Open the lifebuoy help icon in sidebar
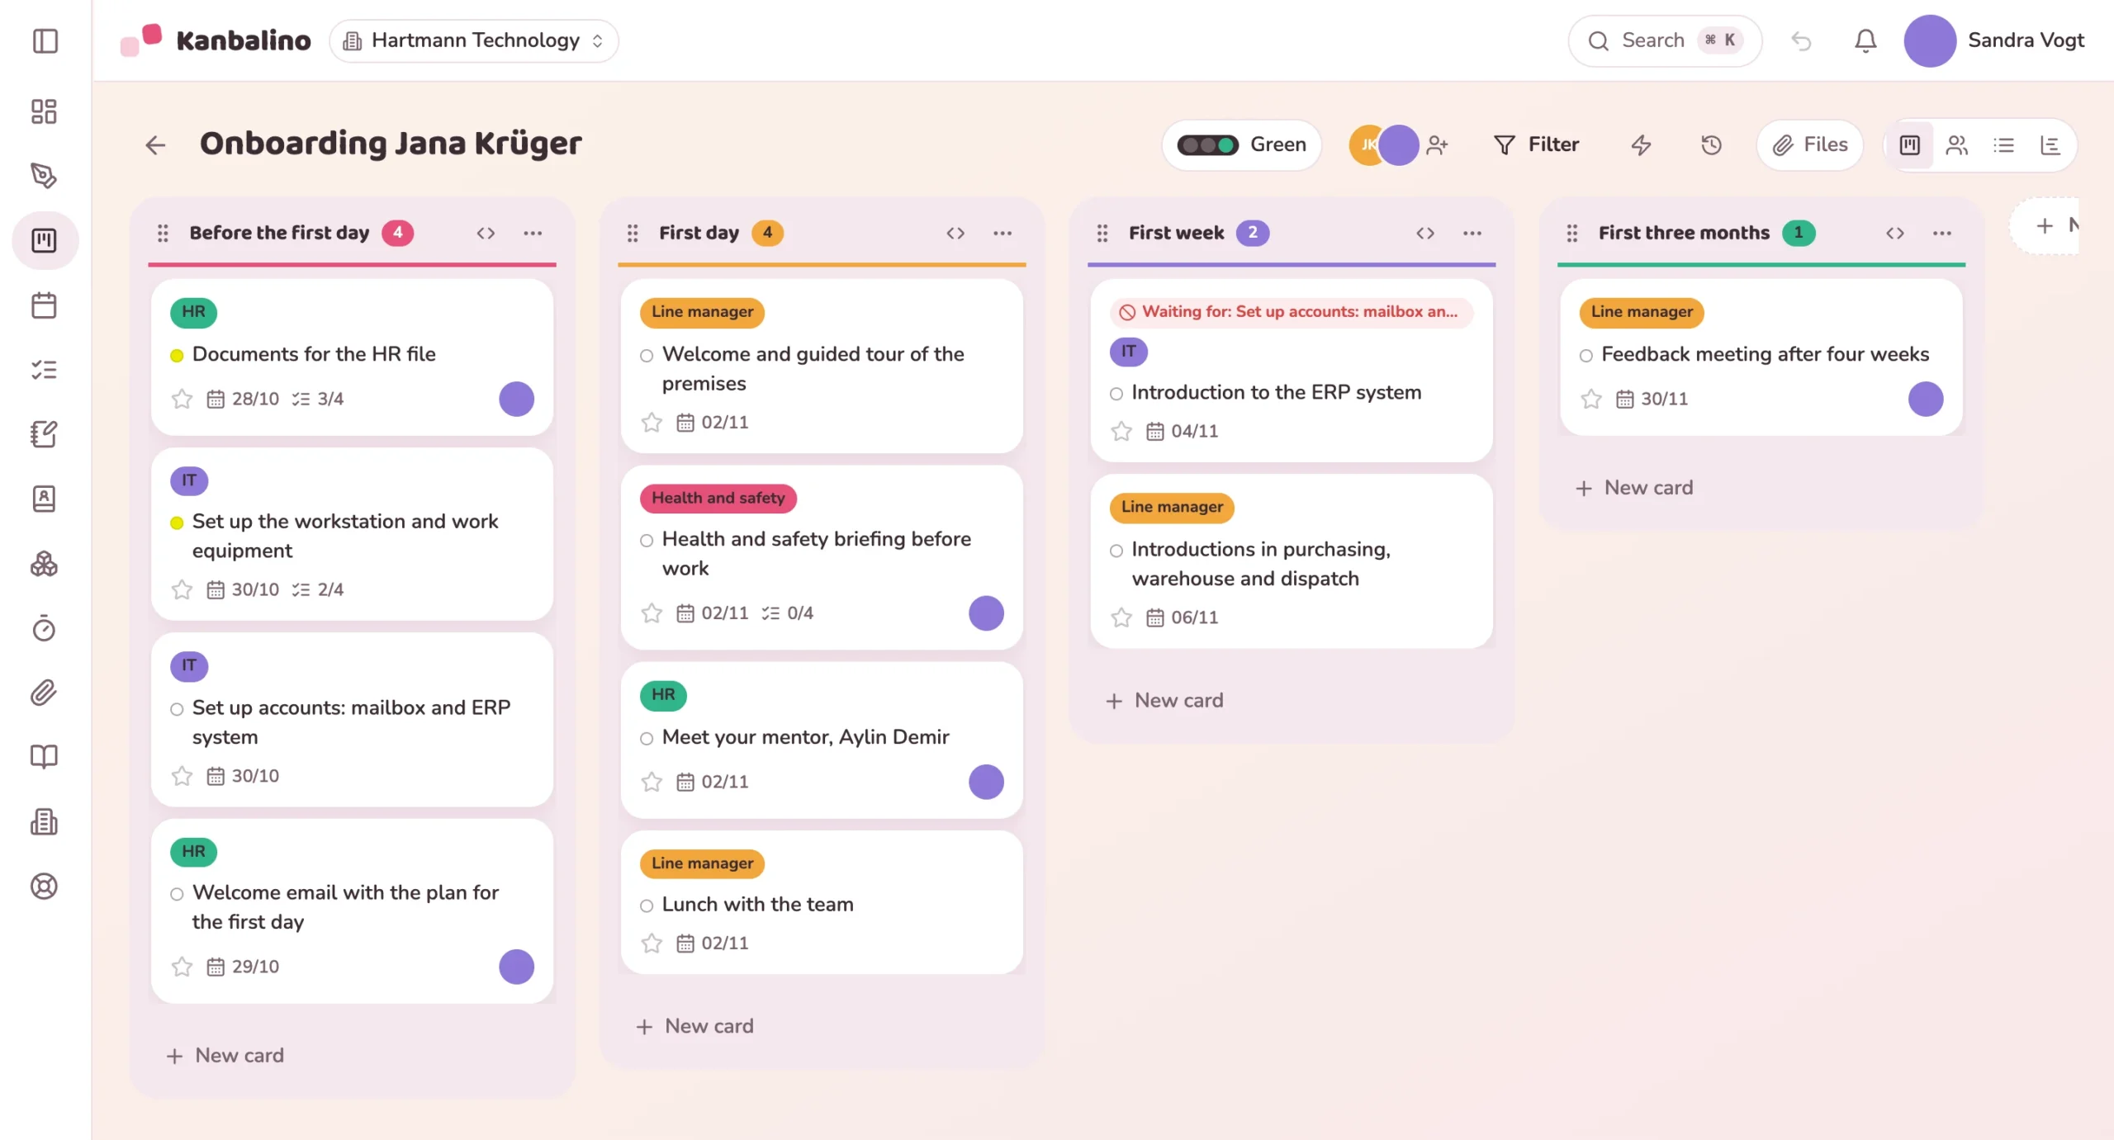 pyautogui.click(x=45, y=887)
